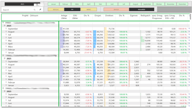
Task: Click the detail icon in the 5.00 % row
Action: tap(189, 52)
